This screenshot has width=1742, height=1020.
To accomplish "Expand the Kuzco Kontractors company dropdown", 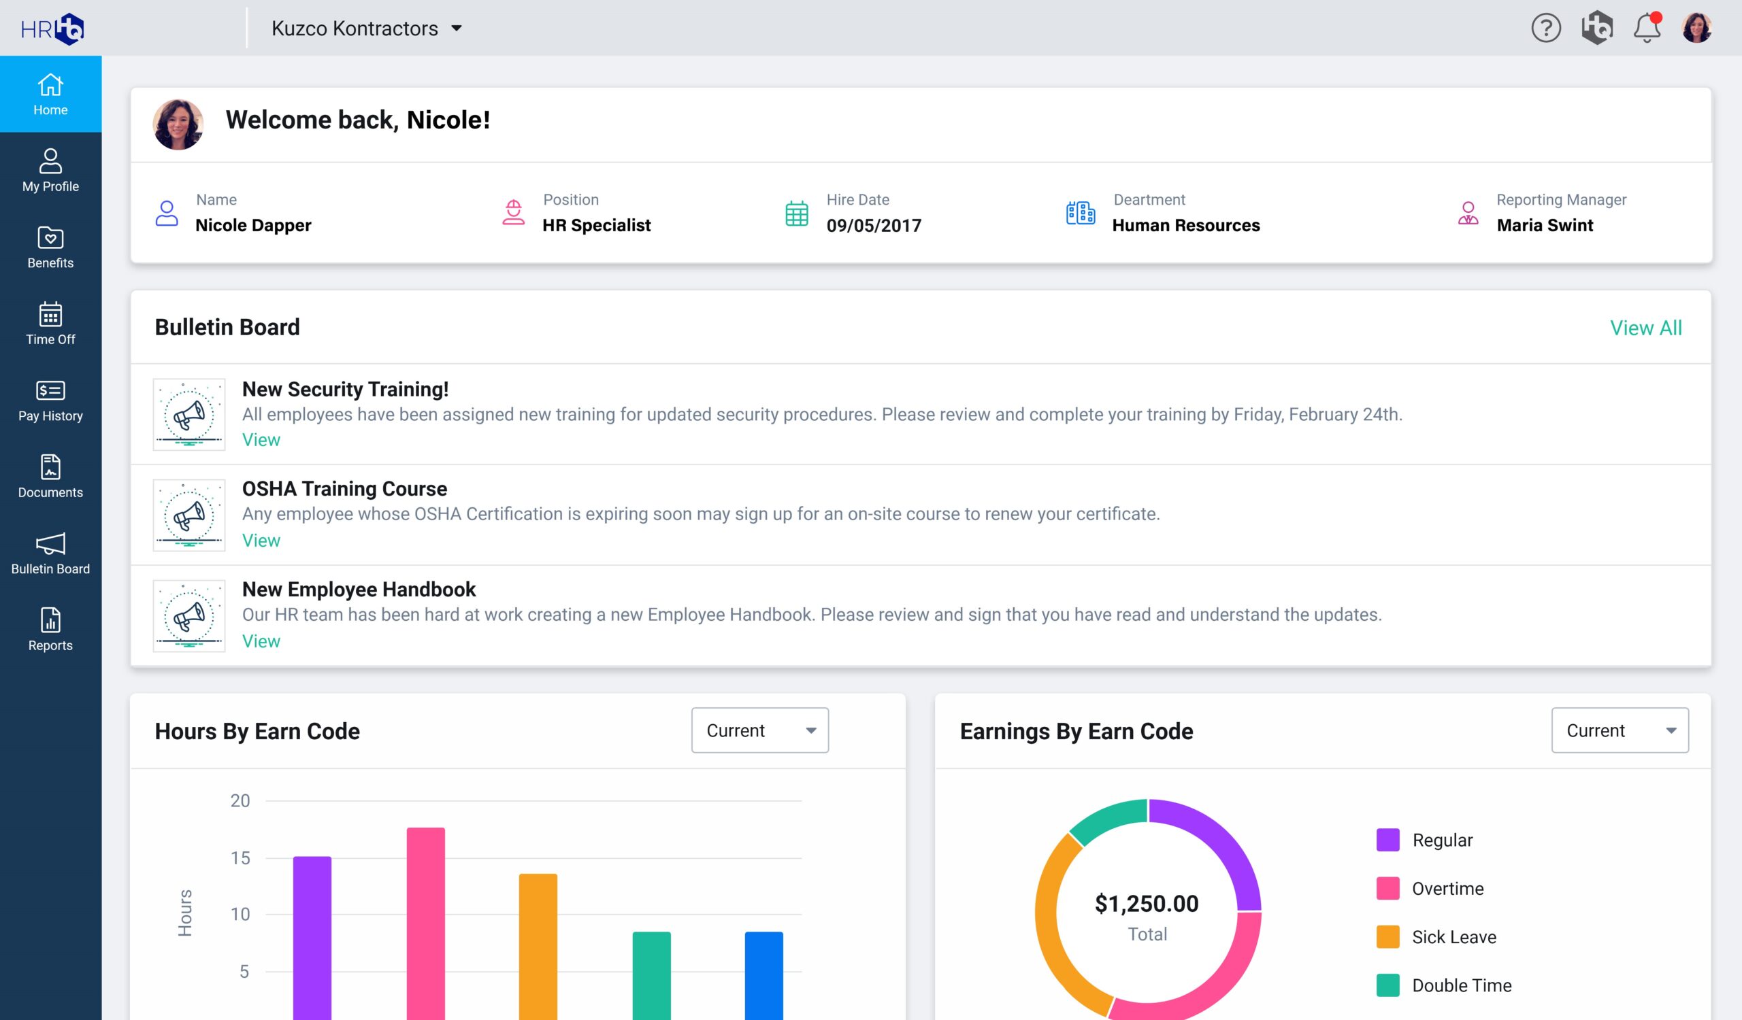I will point(367,29).
